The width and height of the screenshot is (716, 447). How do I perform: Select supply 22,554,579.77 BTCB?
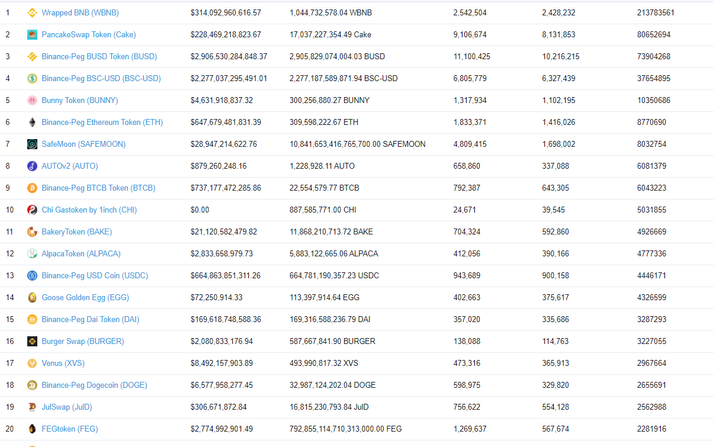(x=325, y=188)
